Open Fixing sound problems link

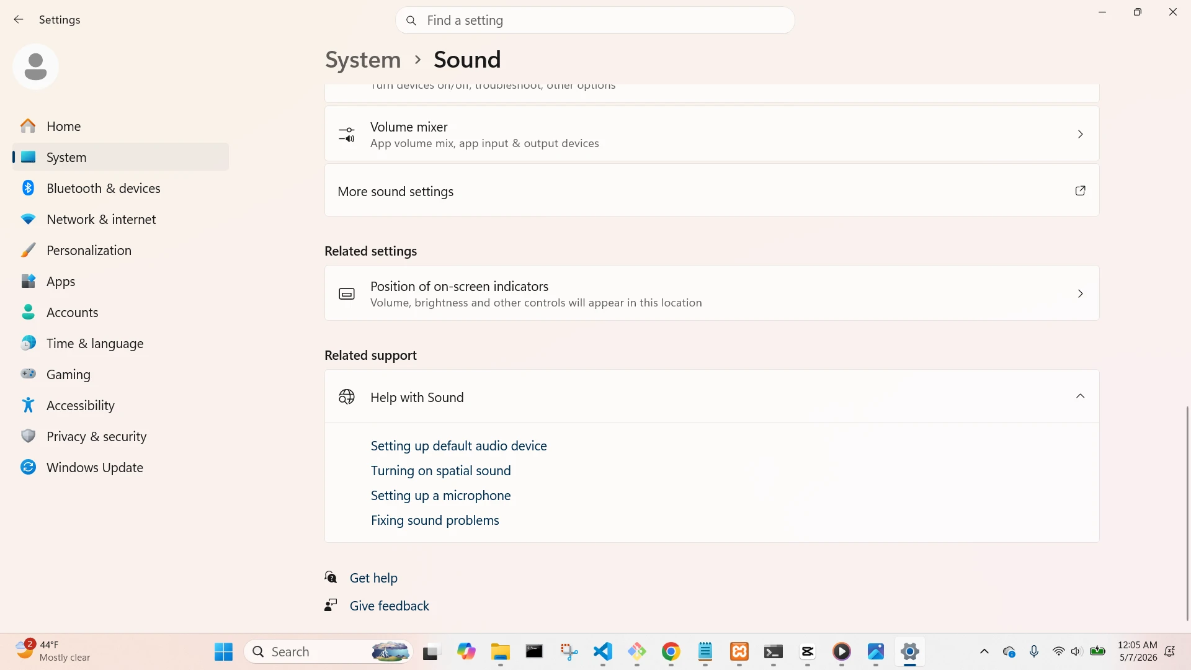point(435,520)
